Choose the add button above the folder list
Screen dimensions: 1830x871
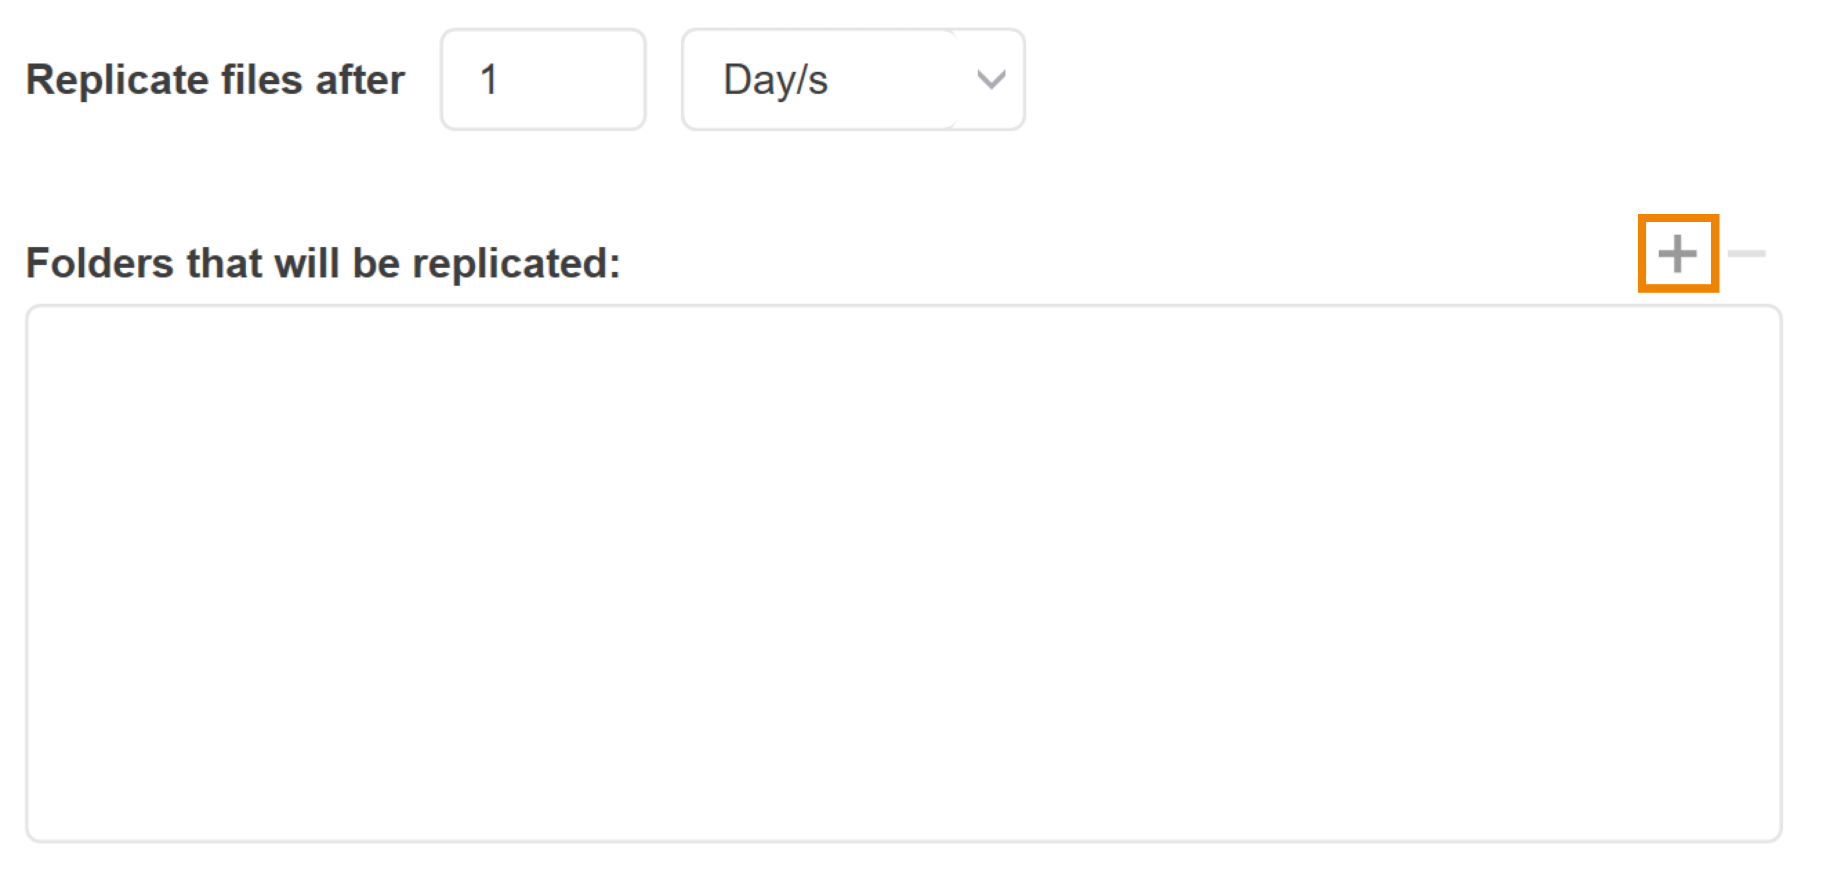point(1677,254)
